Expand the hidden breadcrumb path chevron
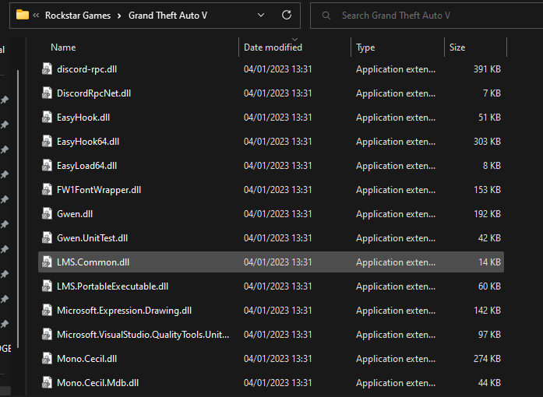Screen dimensions: 543x397 [x=37, y=16]
